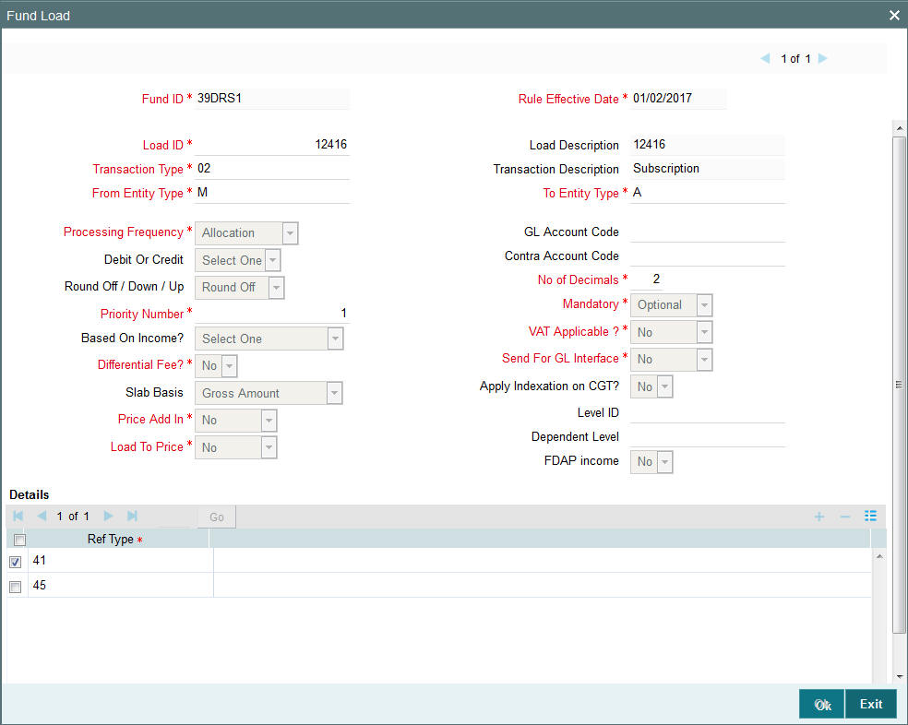The width and height of the screenshot is (908, 725).
Task: Click the Go button in Details
Action: click(x=217, y=517)
